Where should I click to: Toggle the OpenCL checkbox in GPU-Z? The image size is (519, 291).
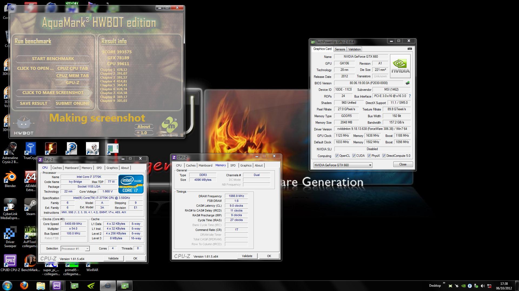tap(337, 156)
